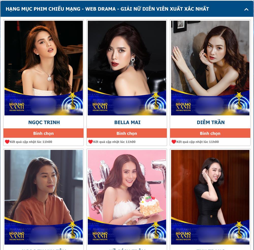
Task: Click the NGỌC TRINH name link
Action: tap(44, 122)
